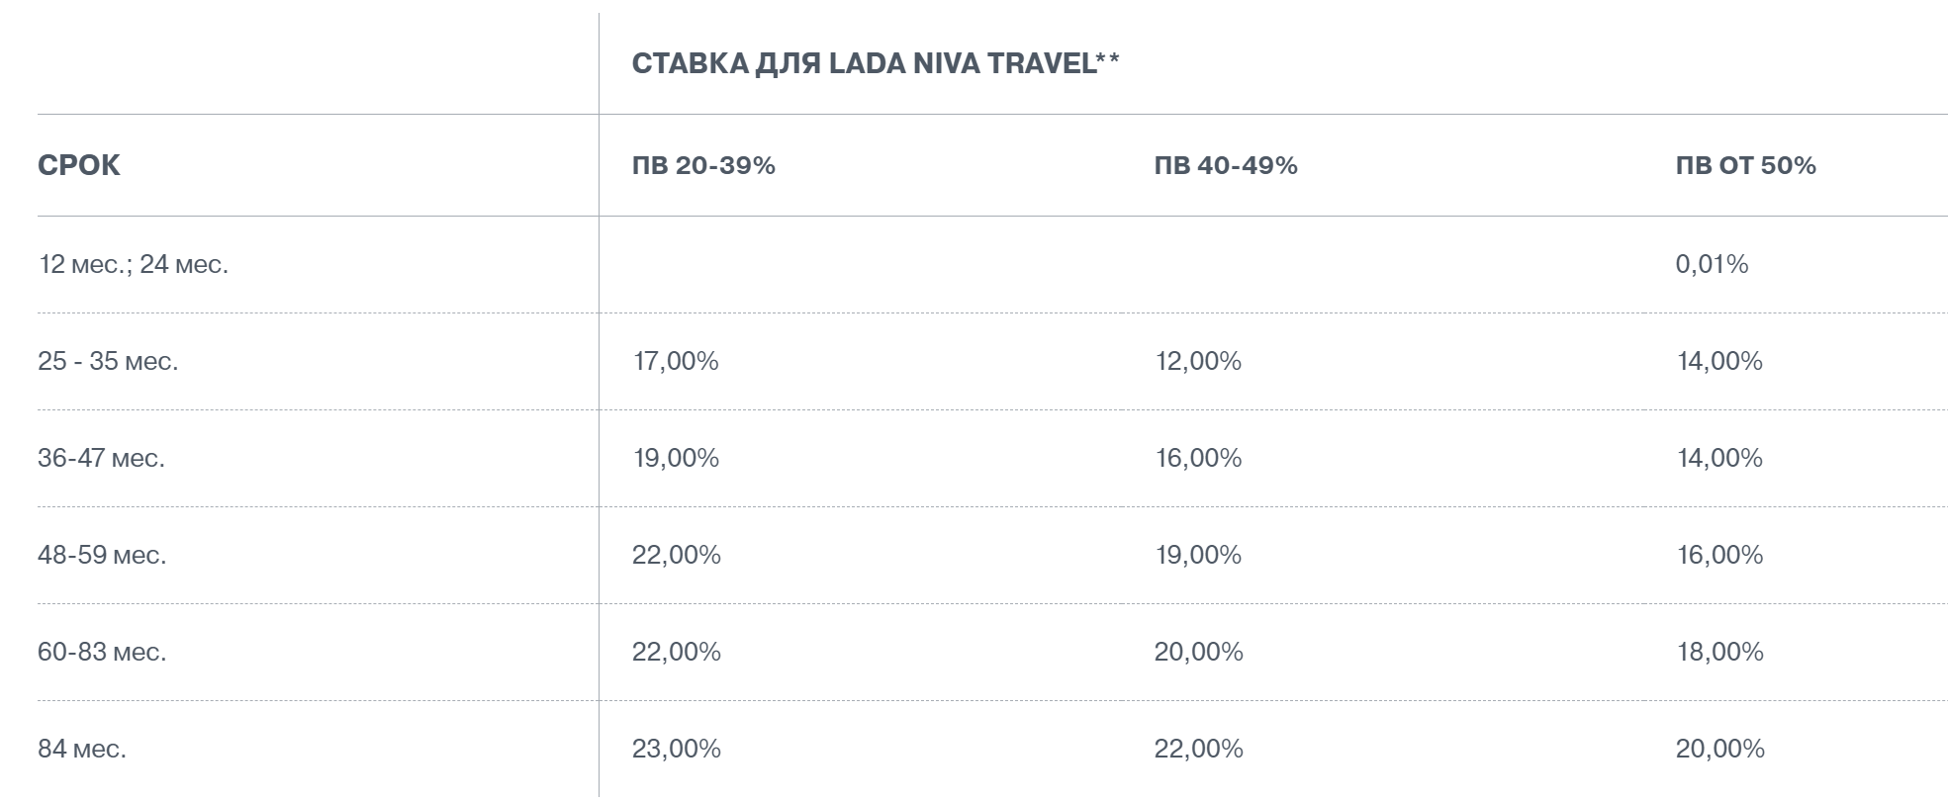Click the ПВ 20-39% column header
1948x802 pixels.
[703, 165]
